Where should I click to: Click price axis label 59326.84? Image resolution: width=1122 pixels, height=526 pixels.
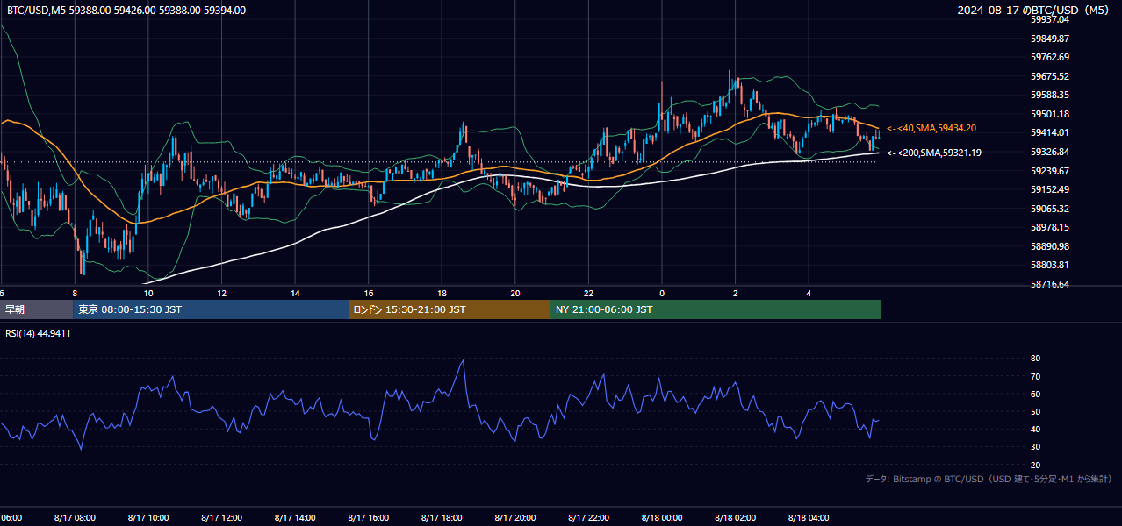(1050, 152)
